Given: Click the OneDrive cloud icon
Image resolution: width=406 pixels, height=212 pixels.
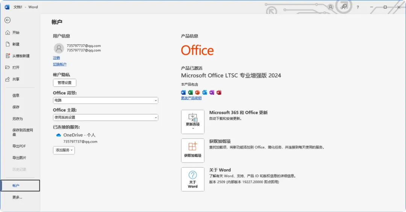Looking at the screenshot, I should point(59,135).
